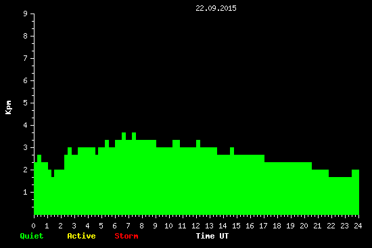Click the 1 on the Kpm axis

point(26,192)
